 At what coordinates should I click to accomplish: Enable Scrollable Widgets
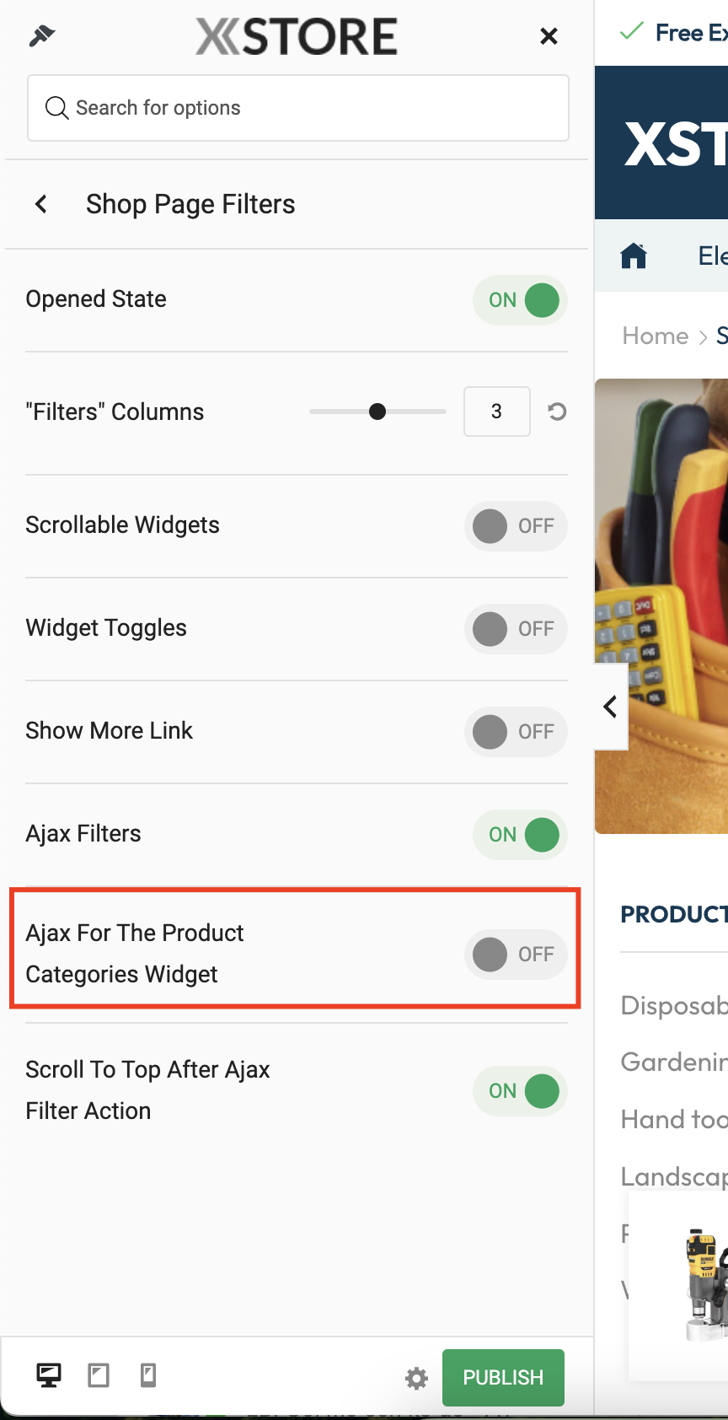(516, 526)
